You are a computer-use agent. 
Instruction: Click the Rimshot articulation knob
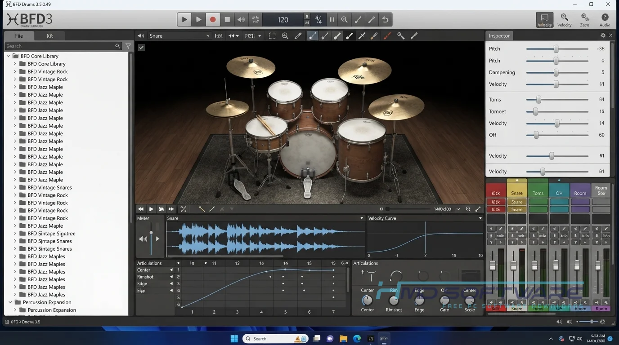coord(394,301)
